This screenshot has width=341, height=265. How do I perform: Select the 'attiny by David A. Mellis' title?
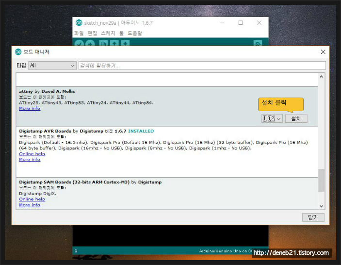(47, 91)
